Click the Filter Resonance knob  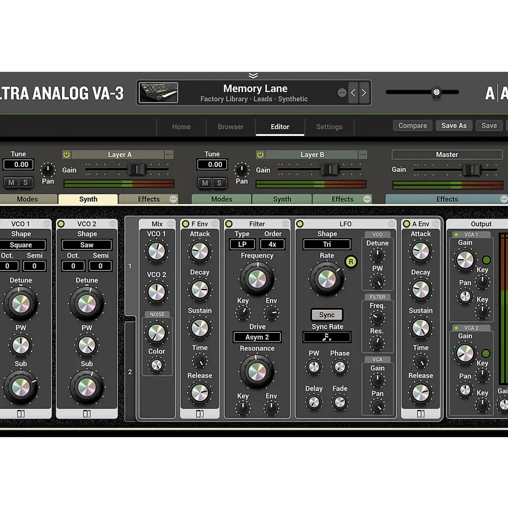257,372
